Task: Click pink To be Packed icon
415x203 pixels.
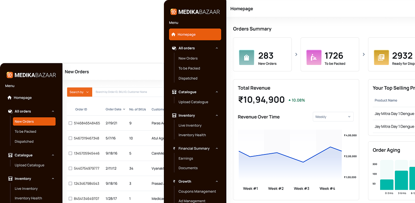Action: tap(314, 57)
